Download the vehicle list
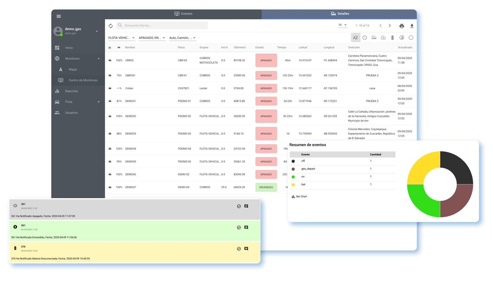 412,26
